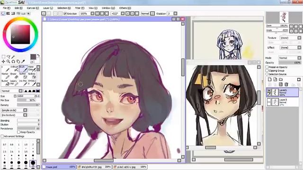Adjust the layer Opacity slider
The width and height of the screenshot is (303, 170).
tap(290, 63)
